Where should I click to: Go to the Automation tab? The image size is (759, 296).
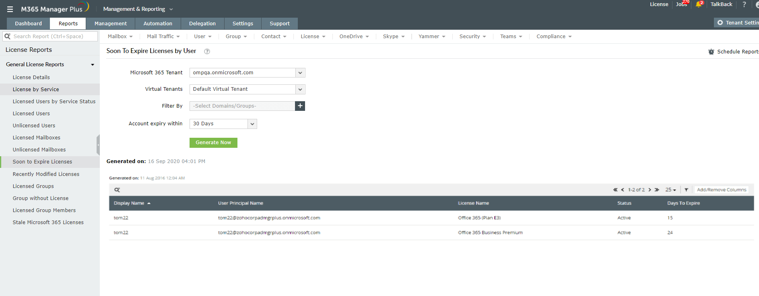(158, 24)
